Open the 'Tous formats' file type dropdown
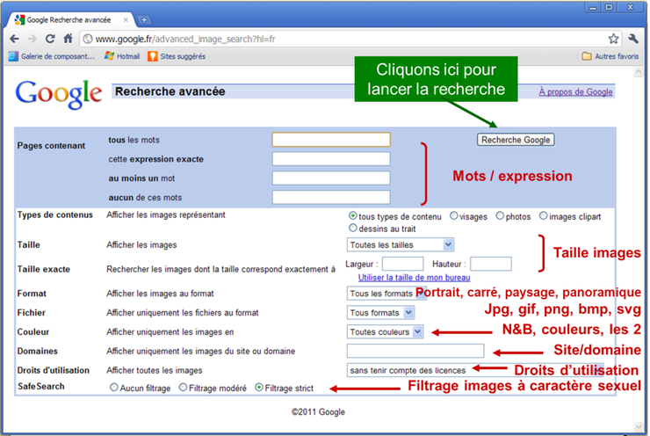The width and height of the screenshot is (650, 436). pyautogui.click(x=380, y=312)
